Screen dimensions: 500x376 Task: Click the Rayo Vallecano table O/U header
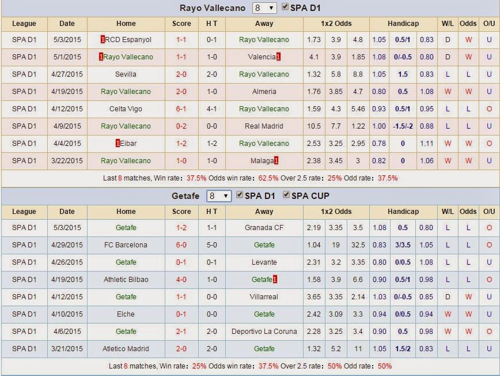click(x=489, y=23)
